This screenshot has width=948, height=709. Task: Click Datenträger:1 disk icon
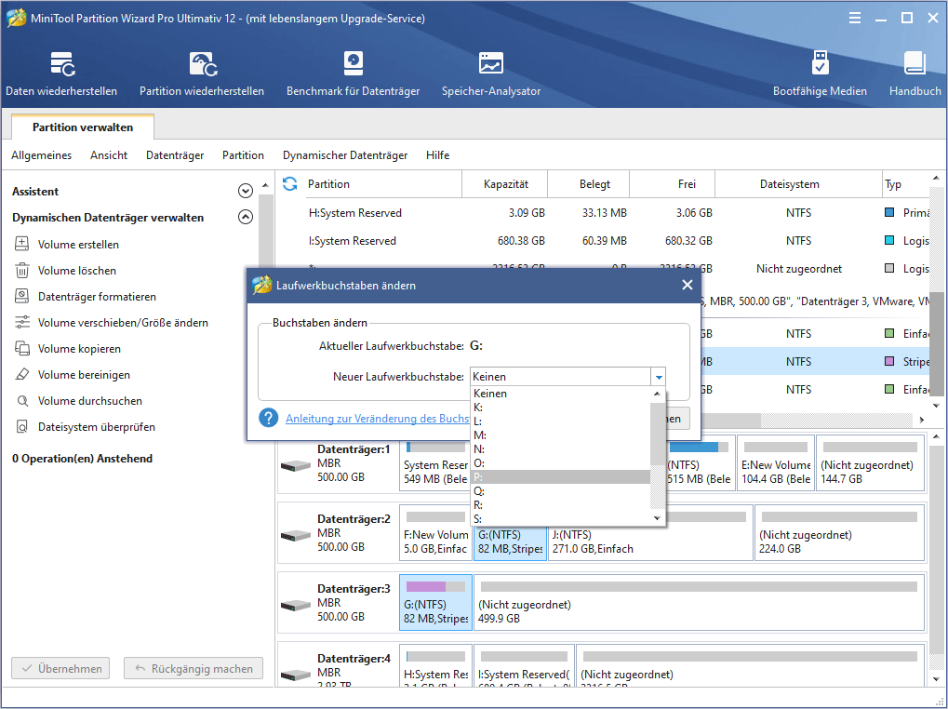[x=296, y=465]
